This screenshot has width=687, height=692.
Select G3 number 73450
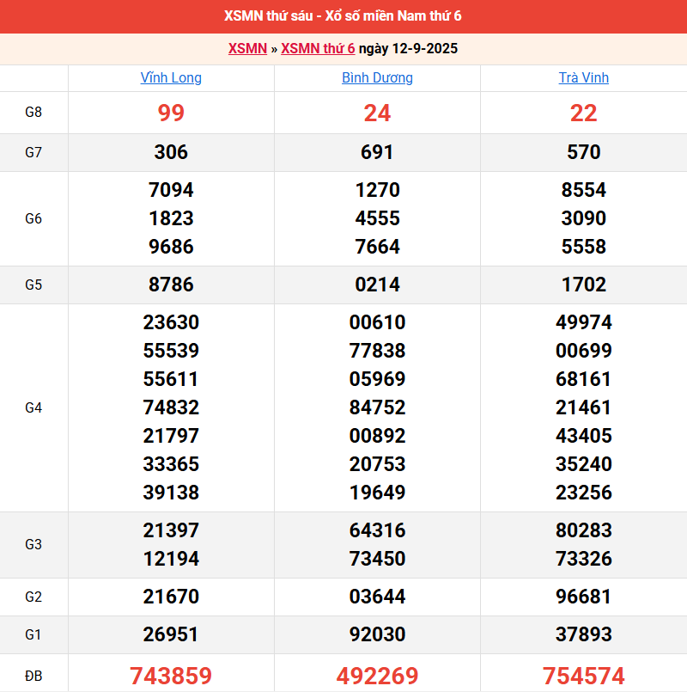[x=378, y=559]
